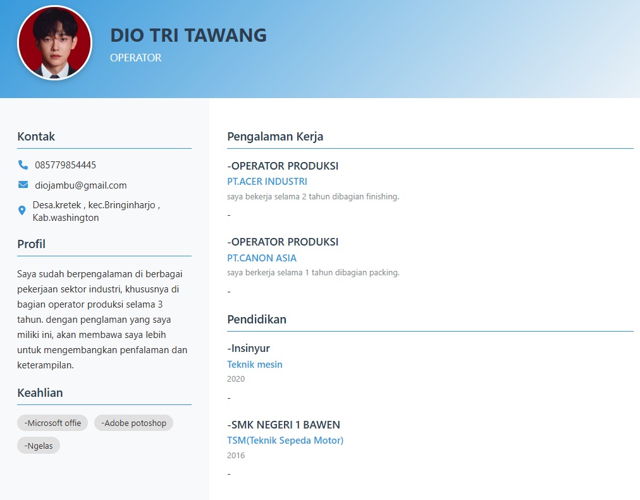Click the Pendidikan section heading
640x500 pixels.
click(257, 319)
